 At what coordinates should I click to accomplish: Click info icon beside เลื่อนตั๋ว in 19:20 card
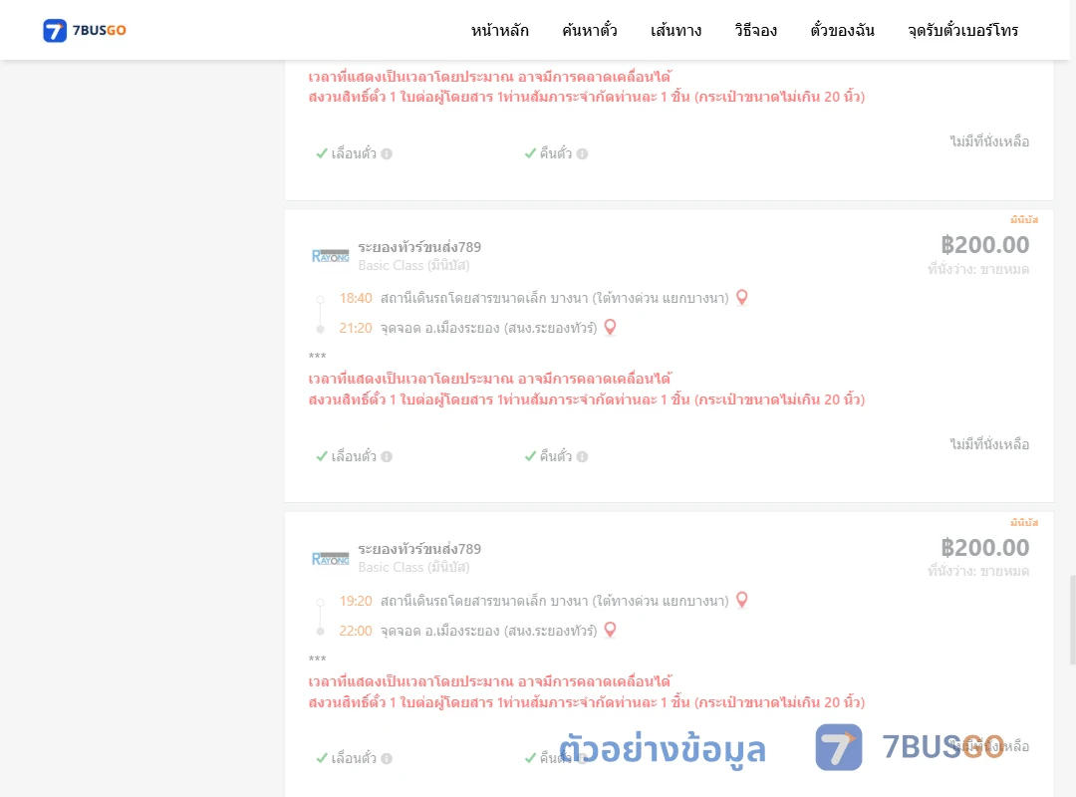[387, 758]
